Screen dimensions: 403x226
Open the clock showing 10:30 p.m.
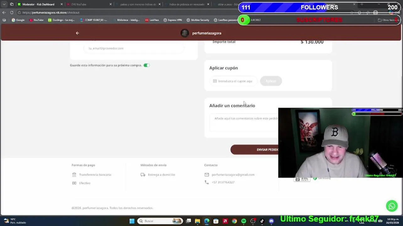[393, 221]
